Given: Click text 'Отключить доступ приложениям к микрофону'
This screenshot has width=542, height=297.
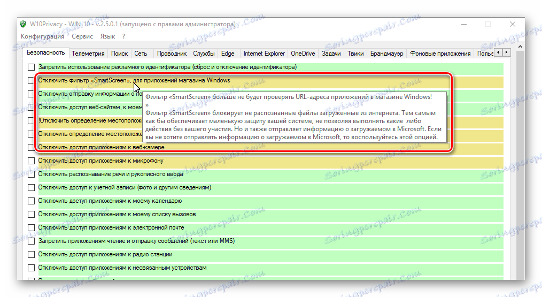Looking at the screenshot, I should pos(101,161).
